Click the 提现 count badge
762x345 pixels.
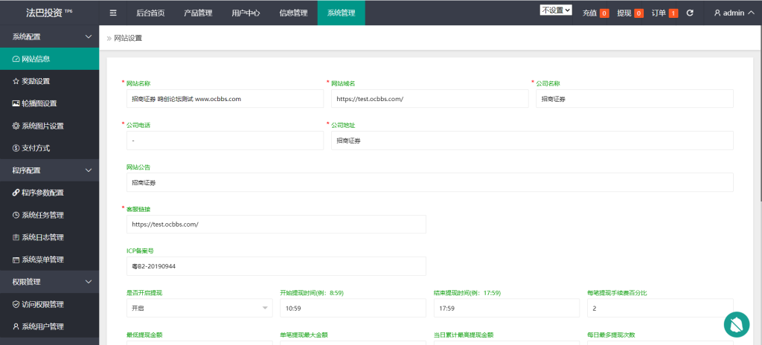(638, 13)
